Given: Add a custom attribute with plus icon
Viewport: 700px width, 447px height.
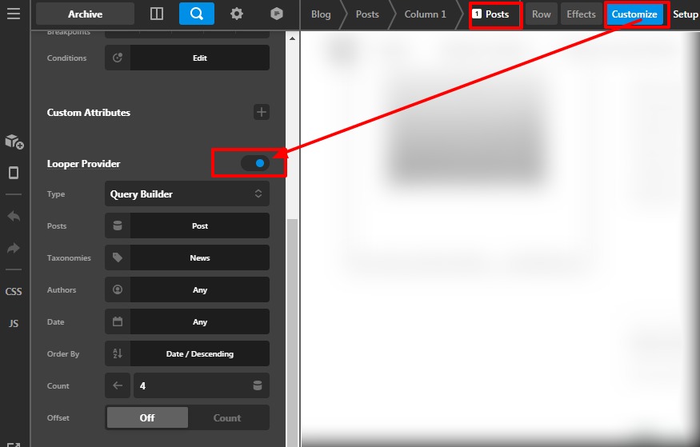Looking at the screenshot, I should click(x=262, y=112).
